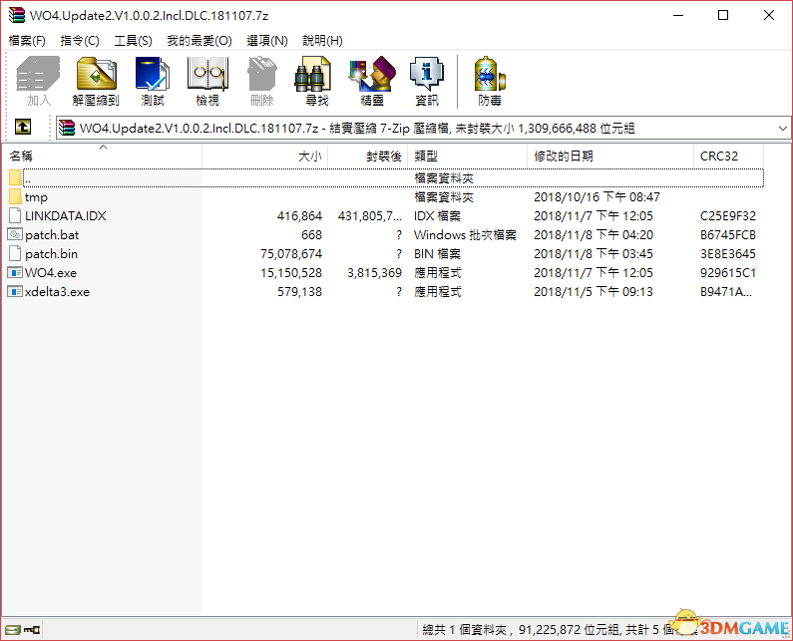Select the patch.bin file icon

pyautogui.click(x=15, y=254)
